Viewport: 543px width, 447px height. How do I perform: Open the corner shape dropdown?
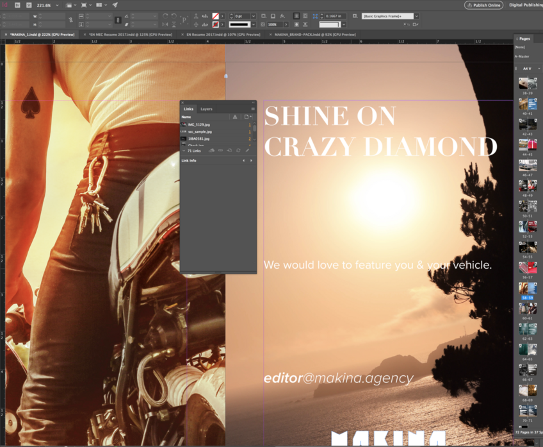[344, 24]
